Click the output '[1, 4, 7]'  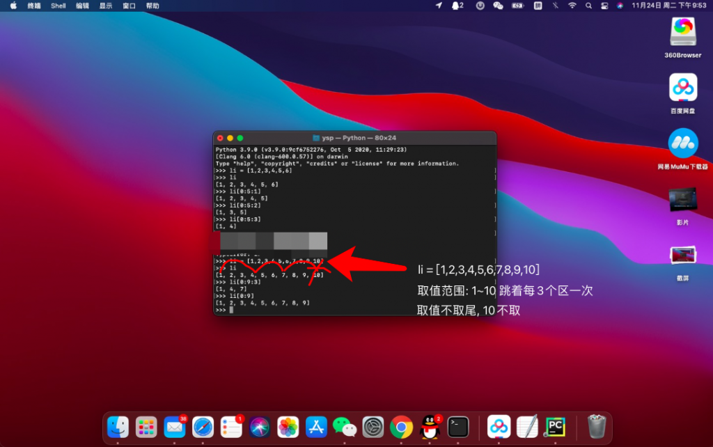[x=231, y=289]
